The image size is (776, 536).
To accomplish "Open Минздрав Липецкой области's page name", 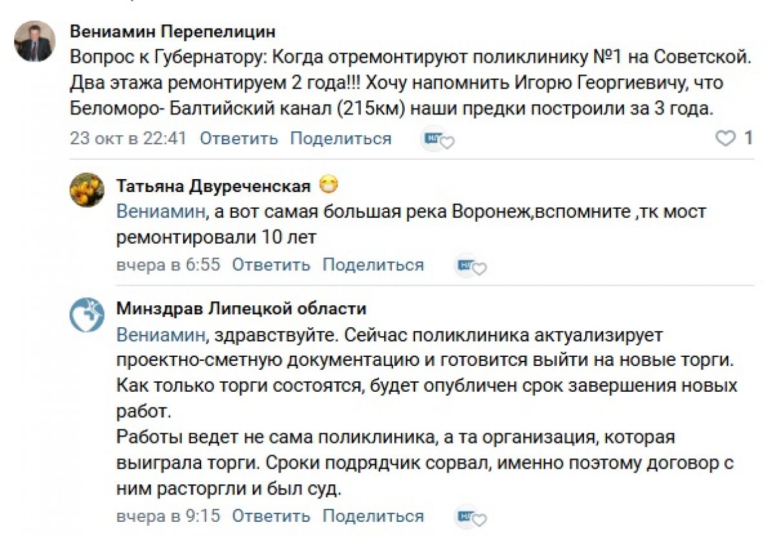I will coord(241,308).
